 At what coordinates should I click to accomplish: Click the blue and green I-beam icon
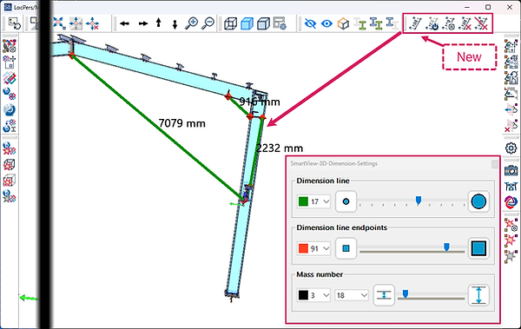click(x=376, y=23)
